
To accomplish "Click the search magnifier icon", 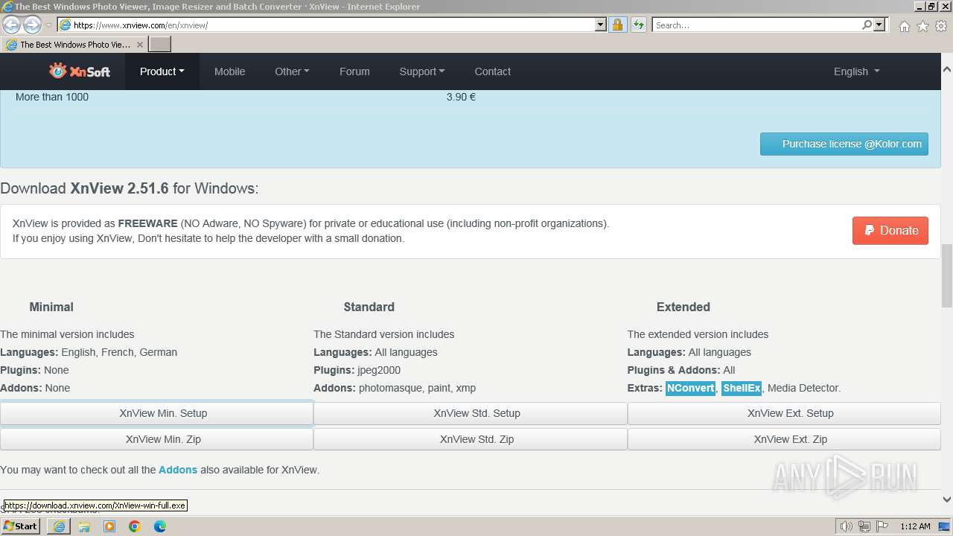I will 867,25.
